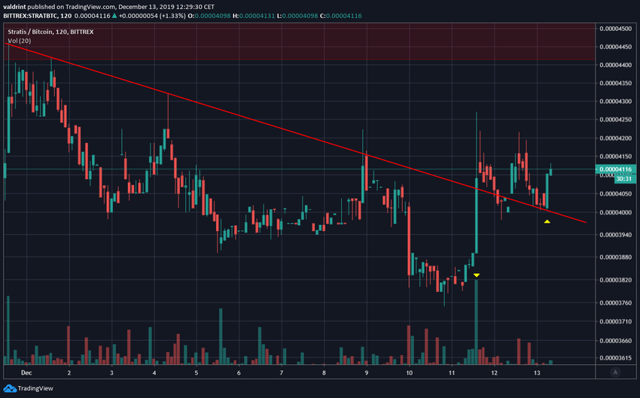
Task: Click price axis label 0.00004200
Action: coord(615,138)
